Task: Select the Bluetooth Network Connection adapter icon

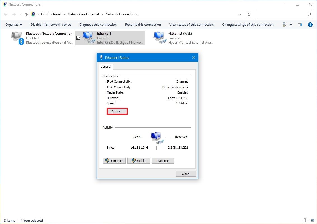Action: (16, 37)
